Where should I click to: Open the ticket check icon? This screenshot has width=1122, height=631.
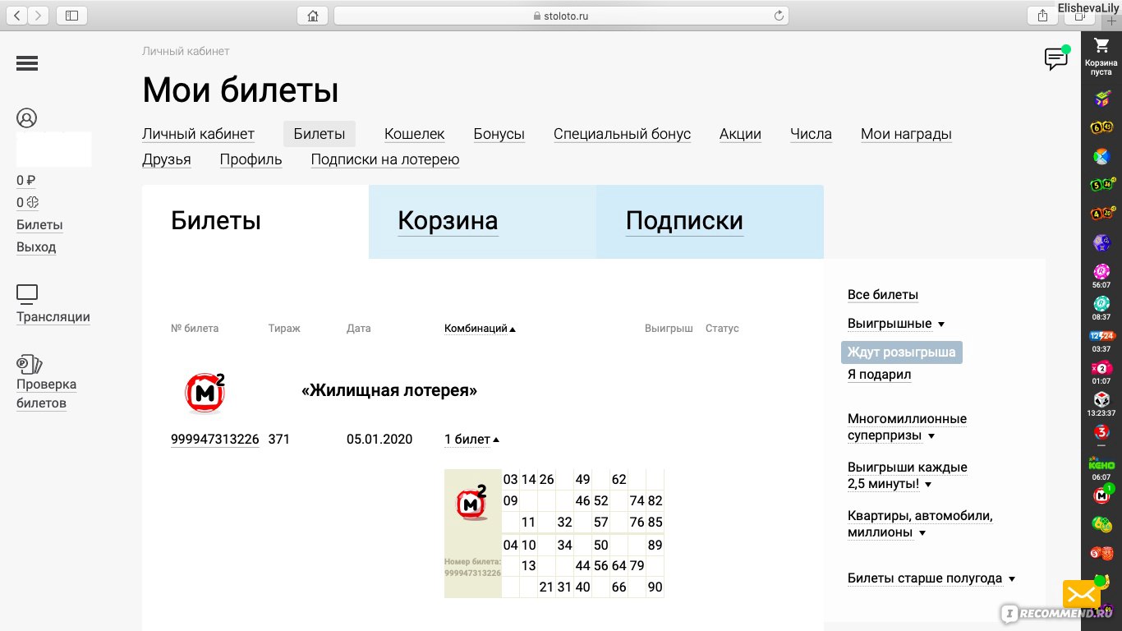pyautogui.click(x=29, y=364)
